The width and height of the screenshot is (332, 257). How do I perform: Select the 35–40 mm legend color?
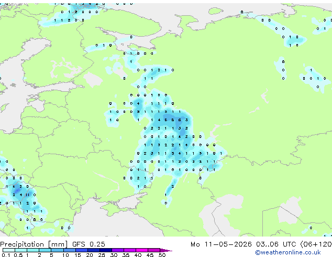(129, 250)
